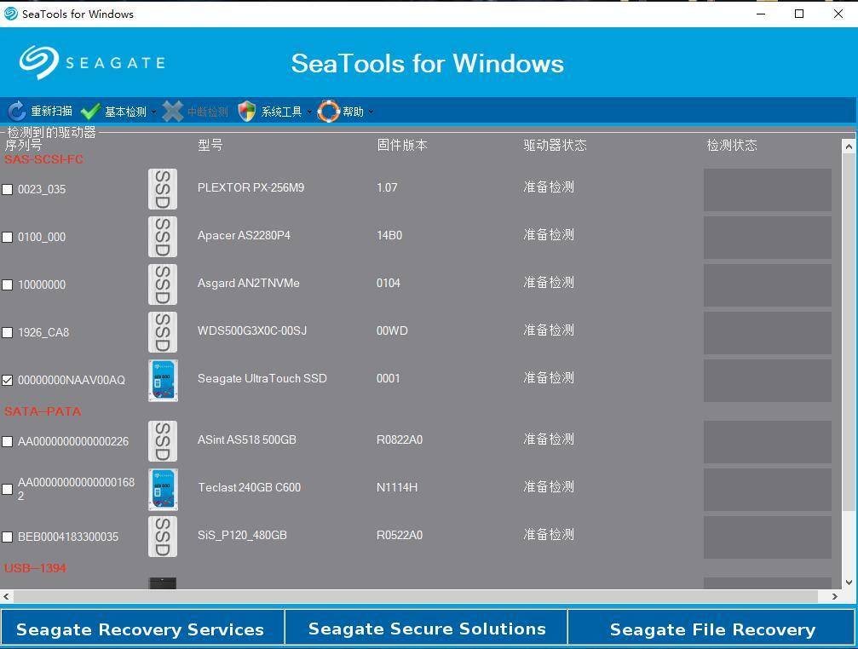Click the Seagate UltraTouch SSD drive icon

pyautogui.click(x=163, y=379)
